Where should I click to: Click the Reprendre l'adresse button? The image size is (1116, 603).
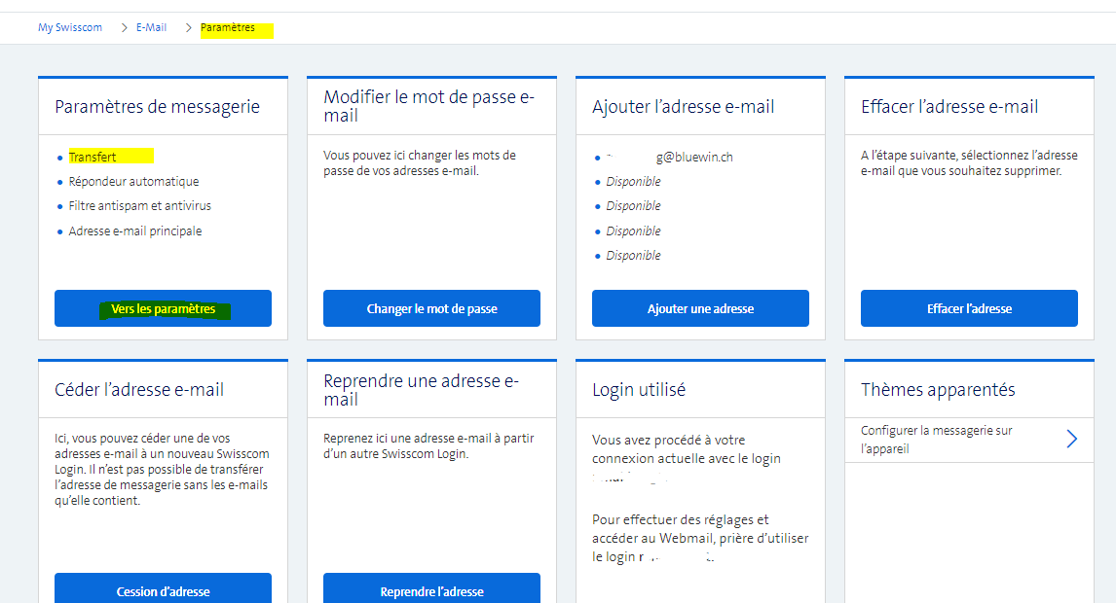click(x=431, y=590)
